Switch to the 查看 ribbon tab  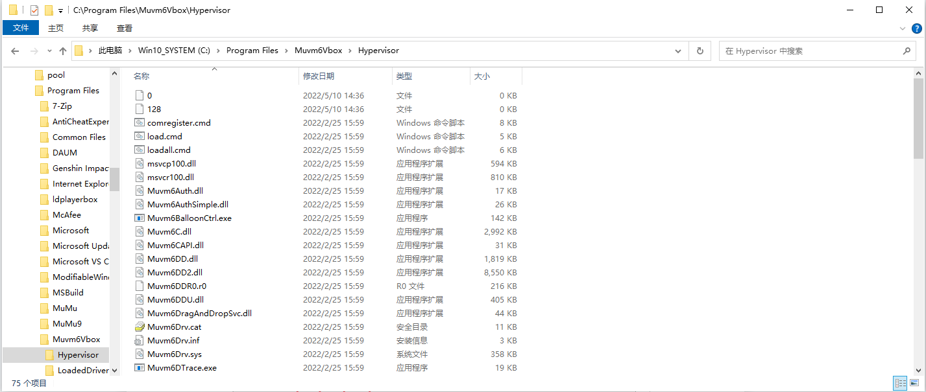125,28
